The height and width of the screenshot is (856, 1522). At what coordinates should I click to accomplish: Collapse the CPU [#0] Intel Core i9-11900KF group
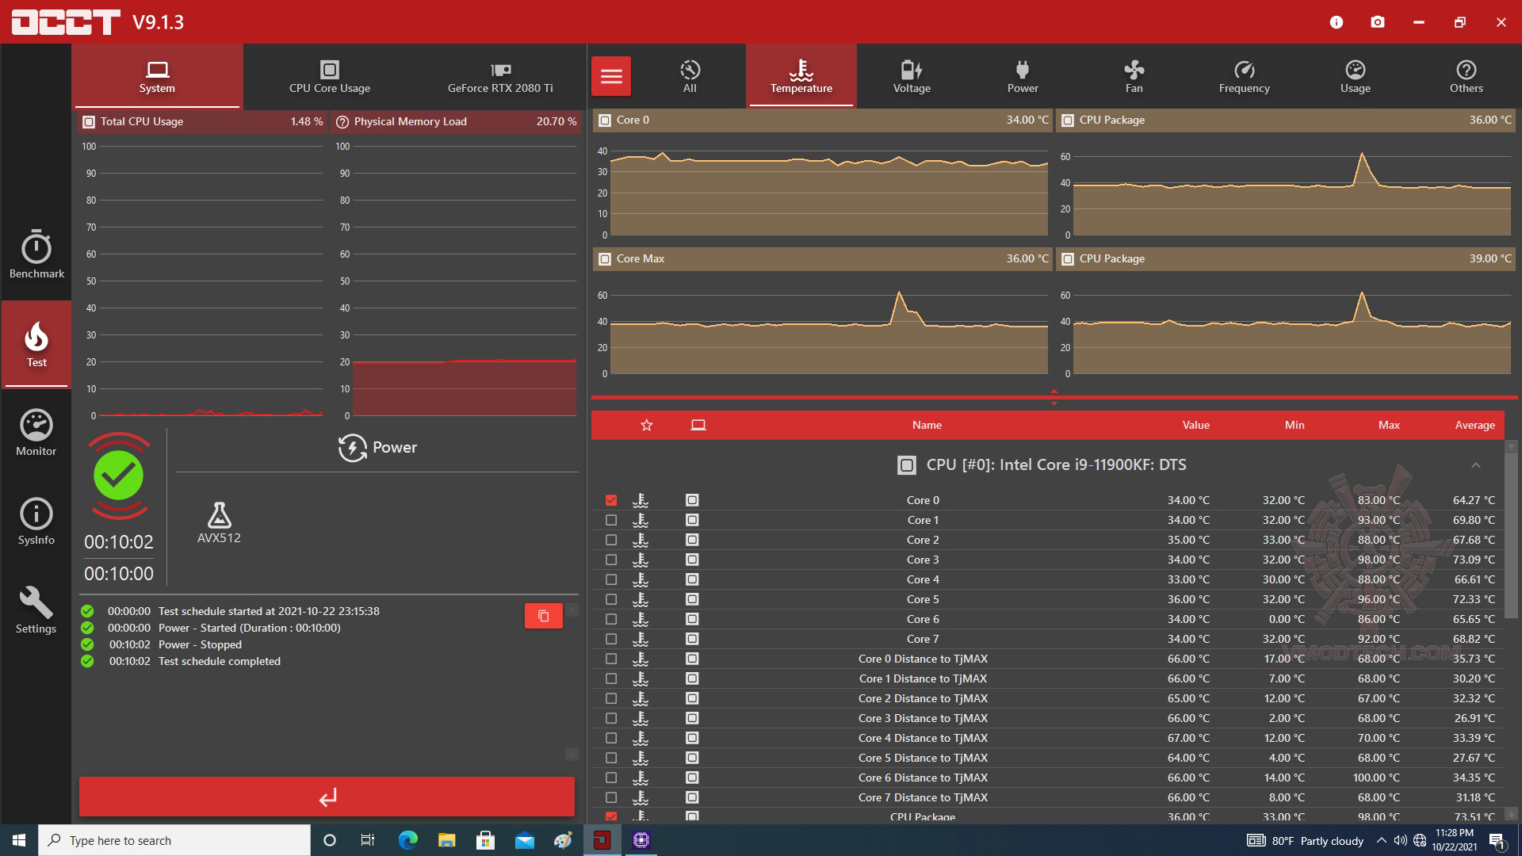(1475, 465)
